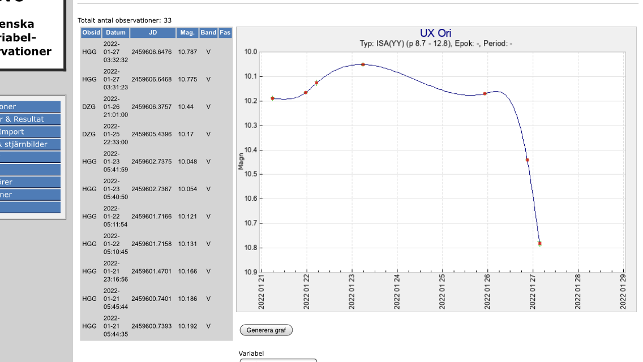The height and width of the screenshot is (362, 643).
Task: Click the first DZG observer row dated 01-25
Action: (x=156, y=135)
